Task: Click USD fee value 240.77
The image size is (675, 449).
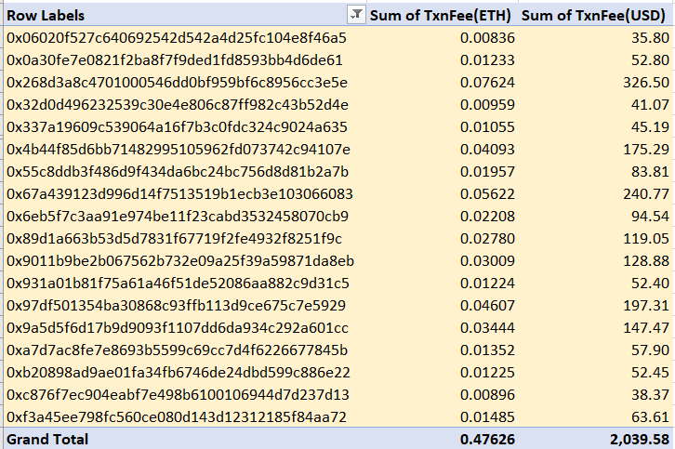Action: pyautogui.click(x=646, y=193)
